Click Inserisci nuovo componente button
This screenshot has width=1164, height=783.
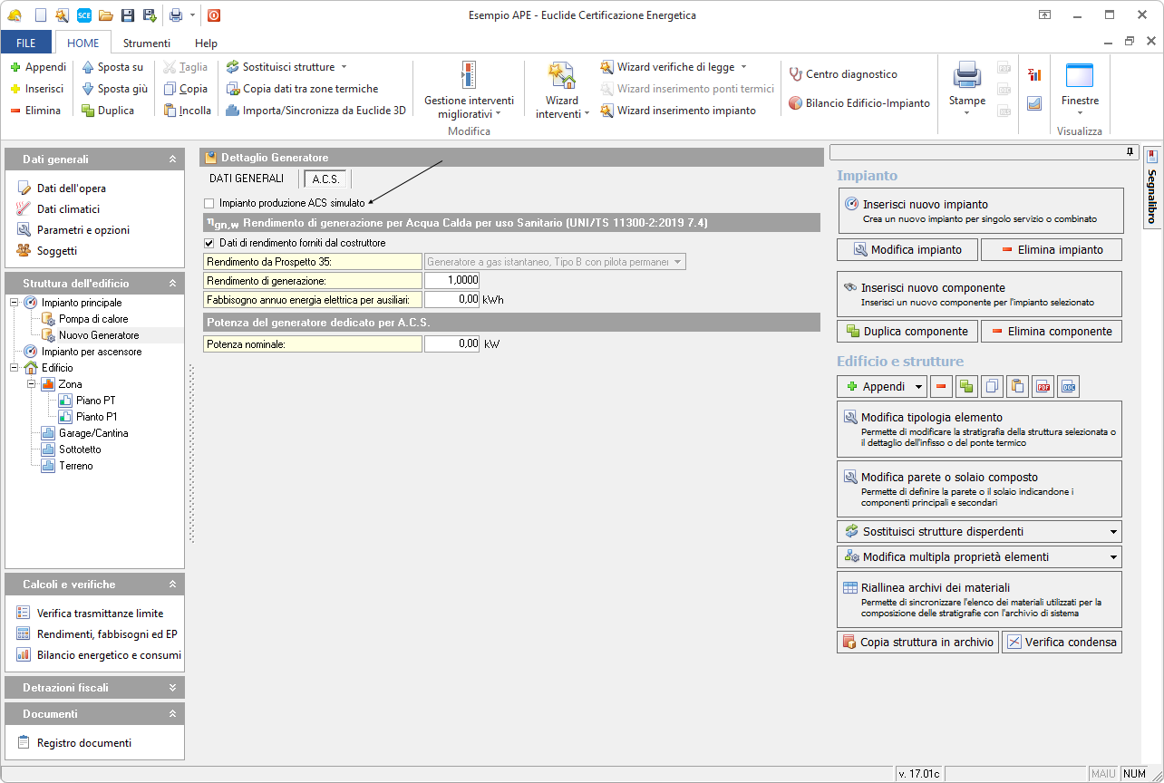click(x=979, y=294)
